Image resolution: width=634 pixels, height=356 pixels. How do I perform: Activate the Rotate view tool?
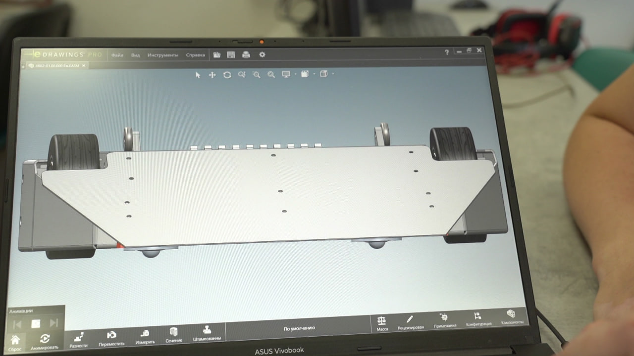point(227,75)
